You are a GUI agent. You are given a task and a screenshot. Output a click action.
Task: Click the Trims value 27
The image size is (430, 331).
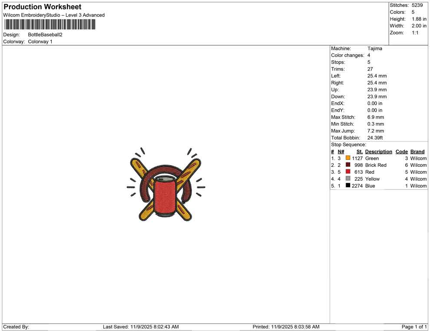[370, 69]
